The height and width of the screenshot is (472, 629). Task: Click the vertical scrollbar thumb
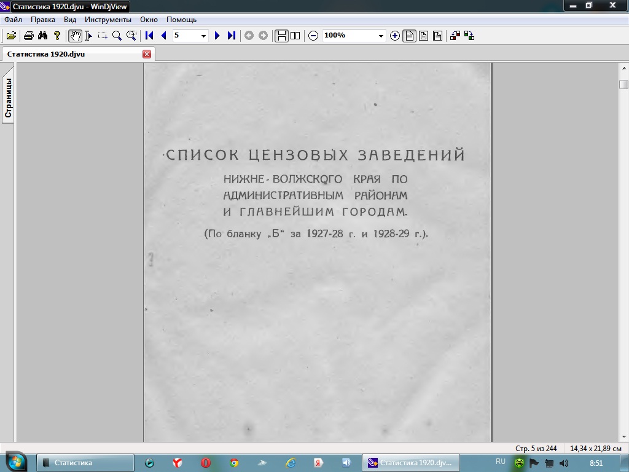tap(623, 84)
